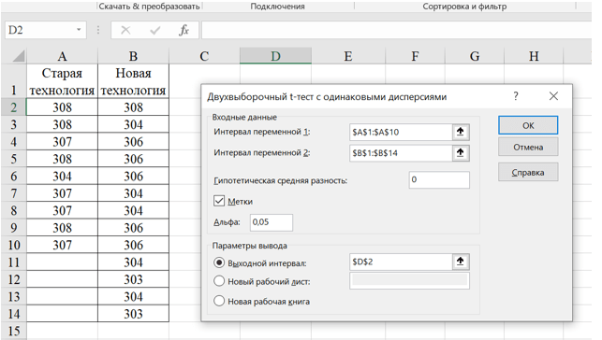602x340 pixels.
Task: Click the 'Скачать & преобразовать' ribbon group label
Action: [x=150, y=7]
